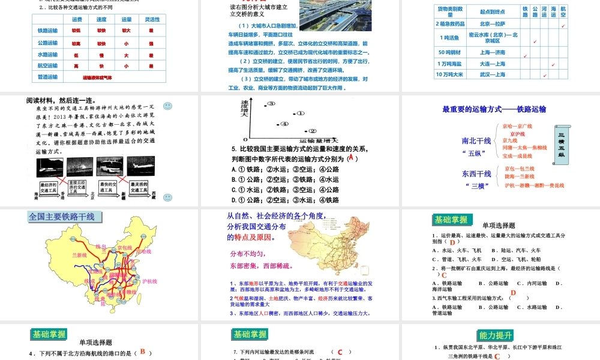The height and width of the screenshot is (360, 600).
Task: Choose option B ①公路；②空运；③铁路；④水运
Action: pos(286,179)
